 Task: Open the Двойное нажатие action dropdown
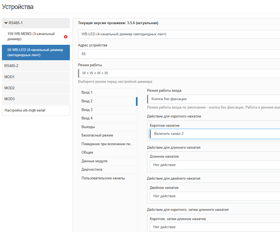coord(215,196)
